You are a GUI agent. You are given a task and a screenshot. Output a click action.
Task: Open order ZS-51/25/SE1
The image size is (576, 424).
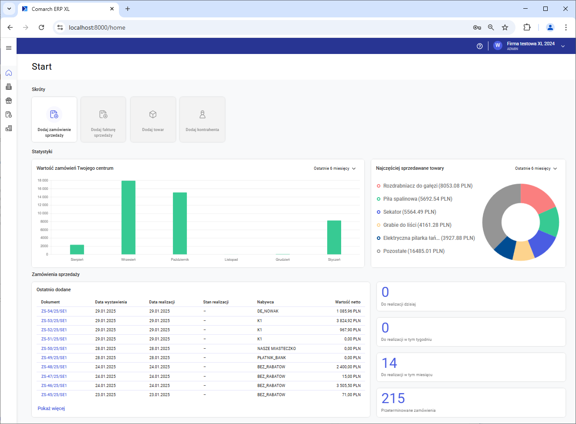(54, 339)
